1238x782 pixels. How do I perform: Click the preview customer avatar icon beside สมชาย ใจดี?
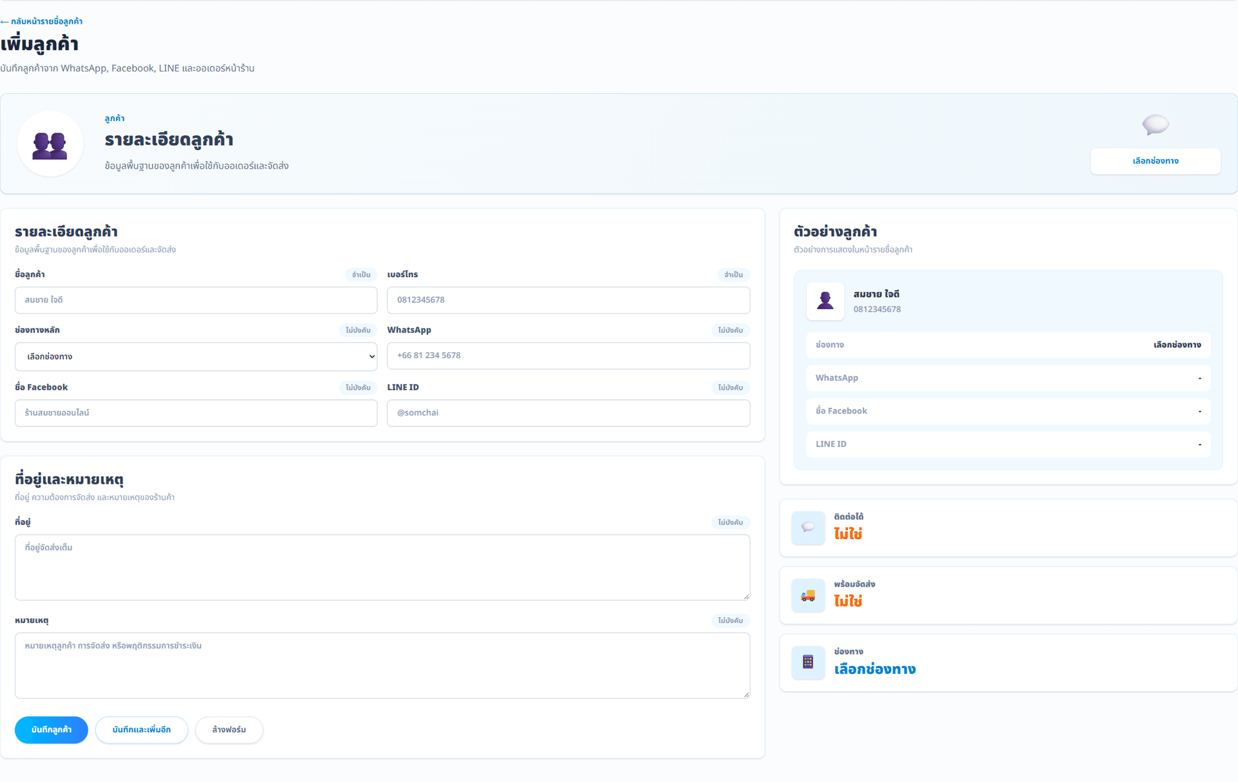point(825,301)
